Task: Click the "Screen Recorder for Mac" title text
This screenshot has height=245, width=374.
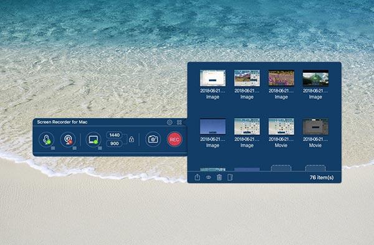Action: point(62,122)
